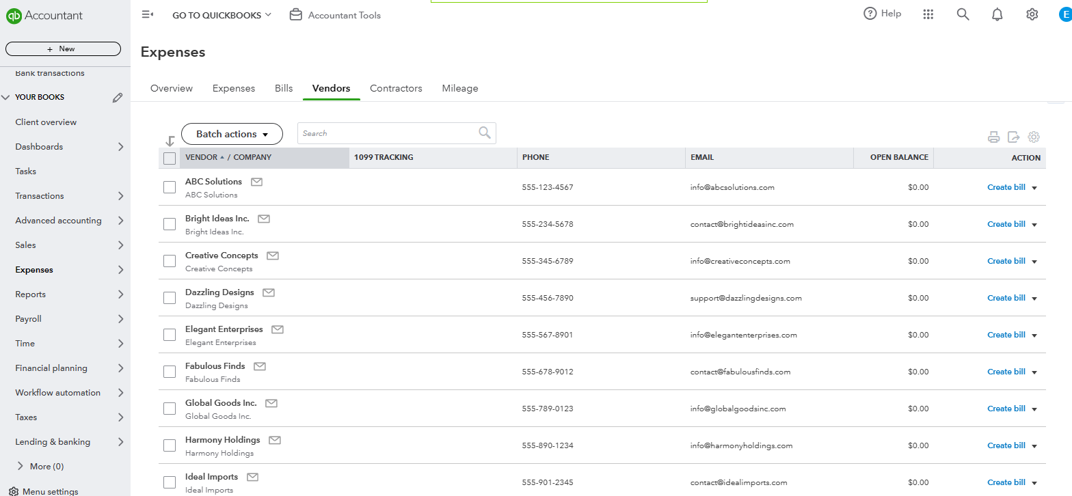
Task: Open Help from the top bar
Action: click(883, 14)
